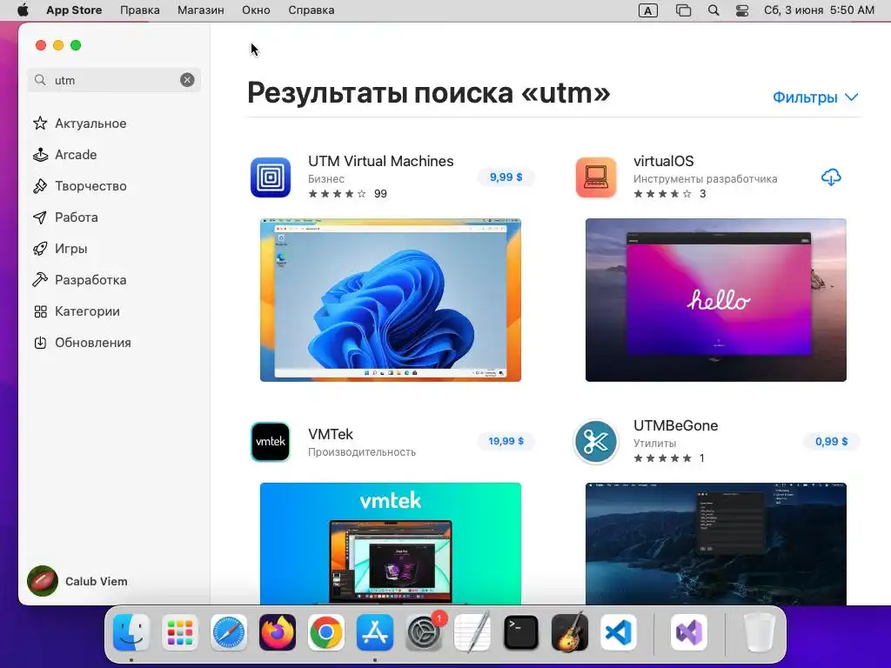Click the screen mirroring menu bar icon

[683, 10]
